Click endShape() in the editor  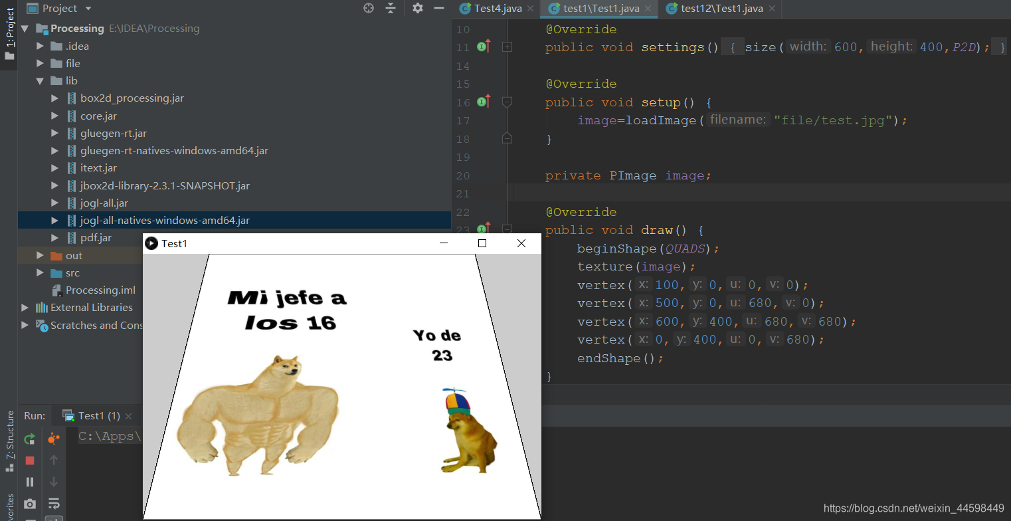coord(617,358)
